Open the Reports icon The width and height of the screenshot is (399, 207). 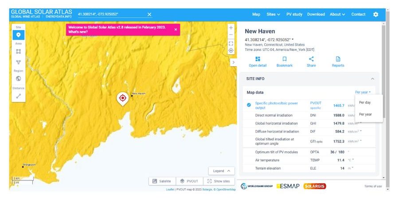(x=338, y=59)
